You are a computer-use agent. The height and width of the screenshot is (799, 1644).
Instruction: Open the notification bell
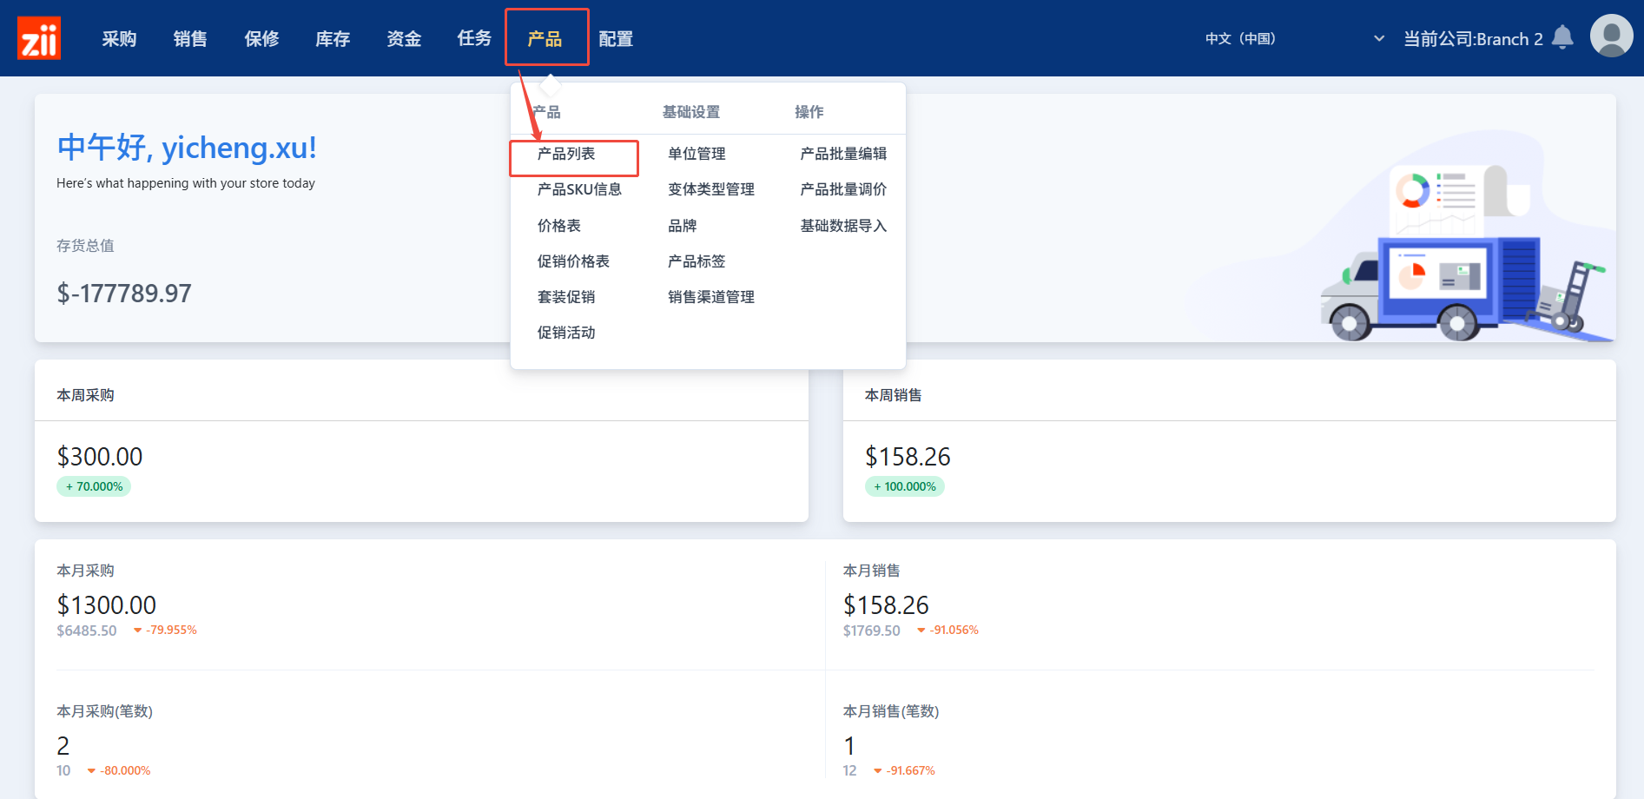1562,37
